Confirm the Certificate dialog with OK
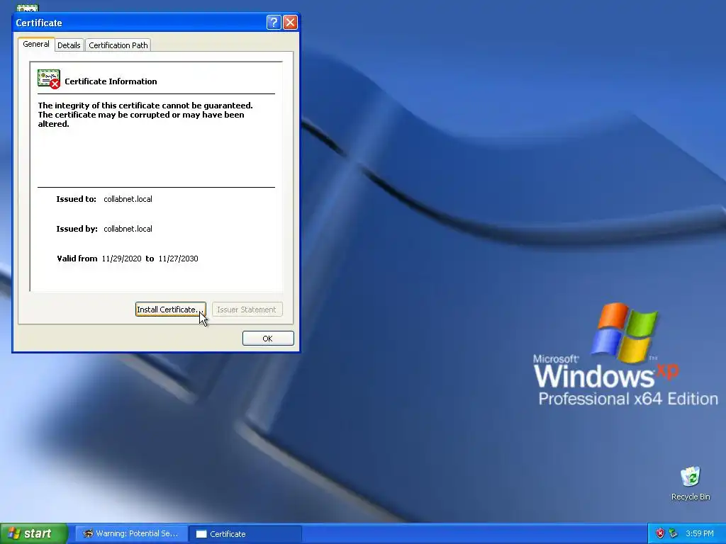 pyautogui.click(x=268, y=338)
